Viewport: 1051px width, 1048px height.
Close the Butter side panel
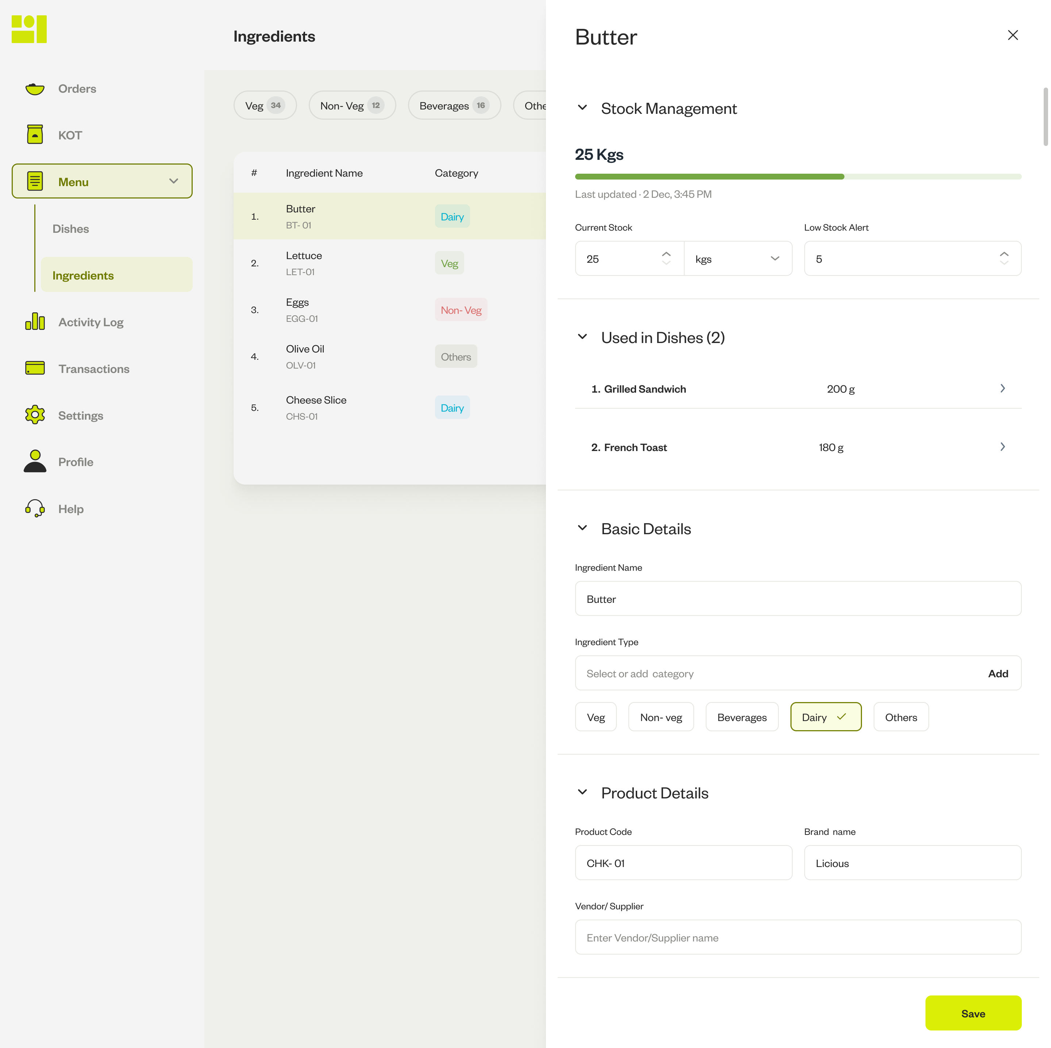coord(1012,35)
